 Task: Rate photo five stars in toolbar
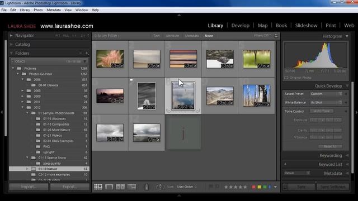coord(245,187)
